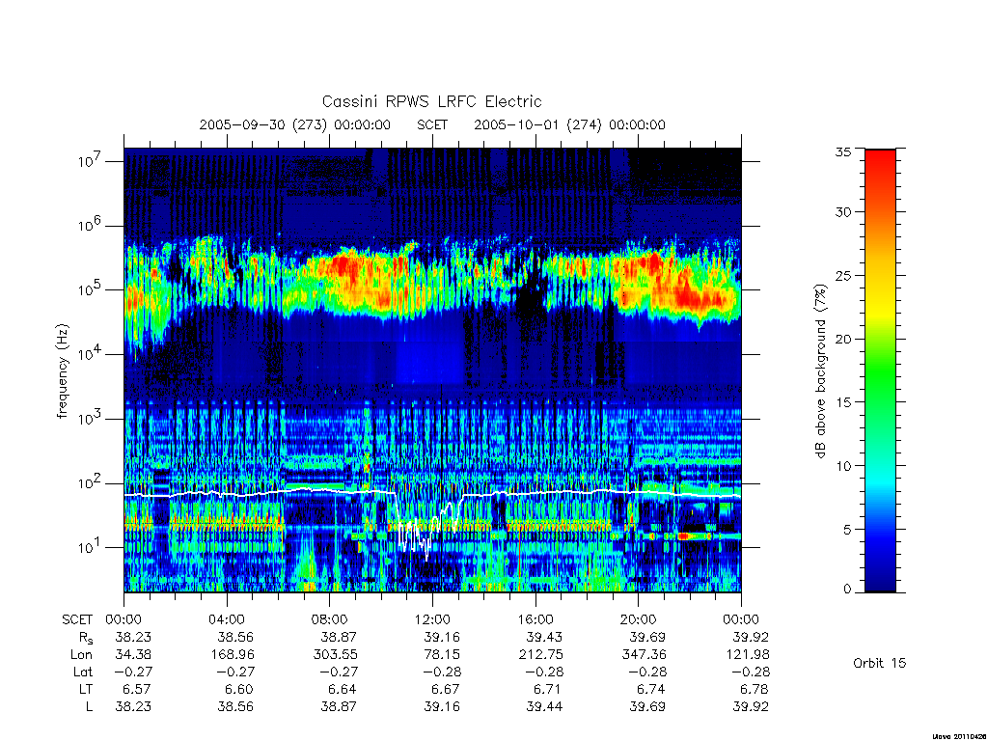Click the 10^2 frequency tick label

click(91, 482)
